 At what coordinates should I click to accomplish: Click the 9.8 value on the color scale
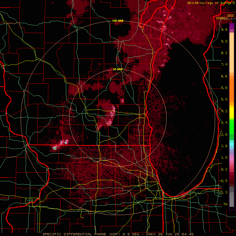(224, 29)
